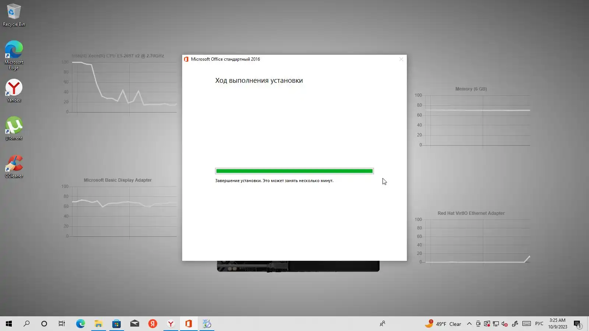Viewport: 589px width, 331px height.
Task: Click the 'Microsoft Basic Display Adapter' graph title
Action: 117,180
